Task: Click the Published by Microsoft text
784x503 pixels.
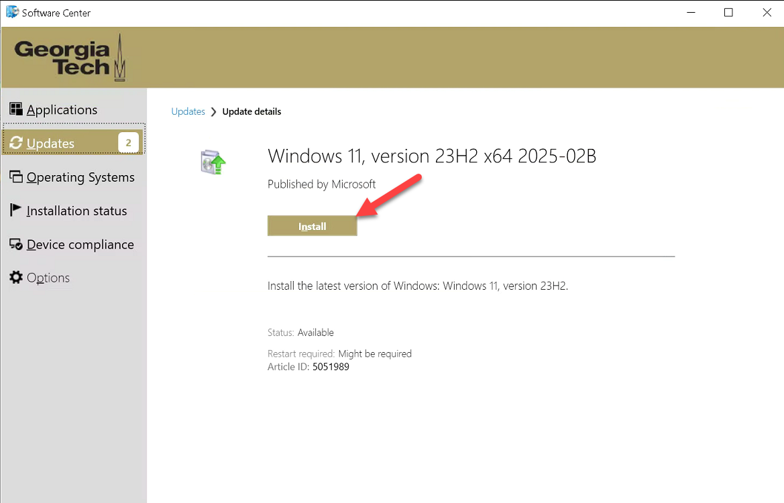Action: (x=321, y=184)
